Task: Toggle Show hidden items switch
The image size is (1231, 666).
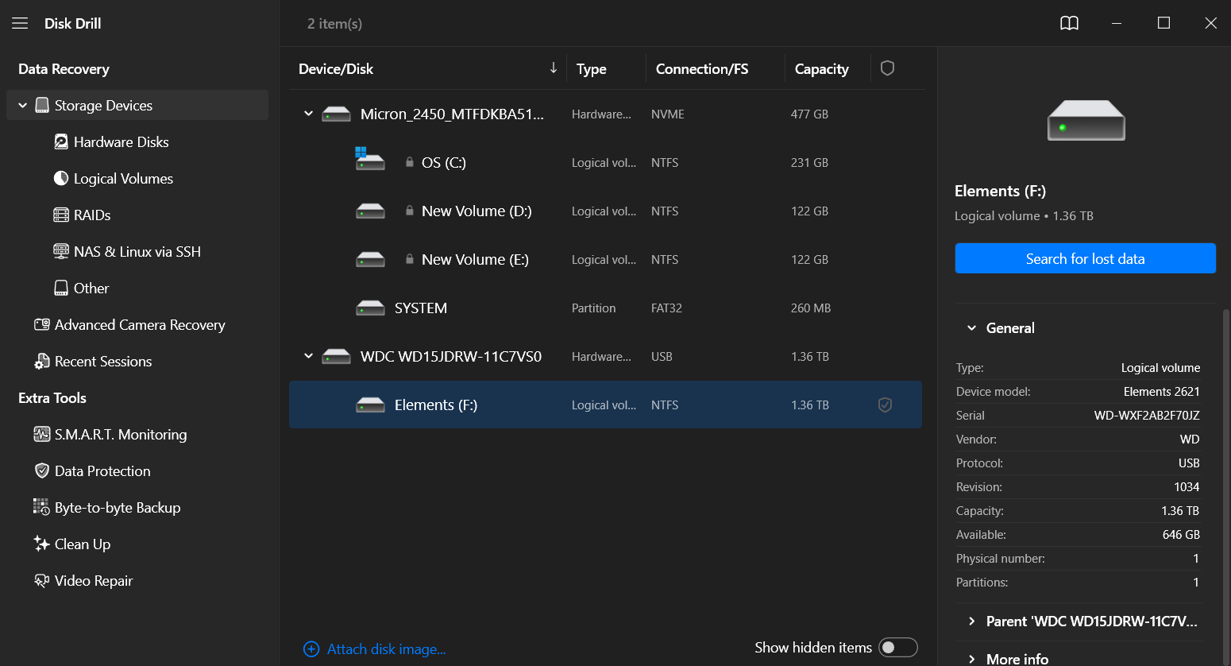Action: tap(897, 648)
